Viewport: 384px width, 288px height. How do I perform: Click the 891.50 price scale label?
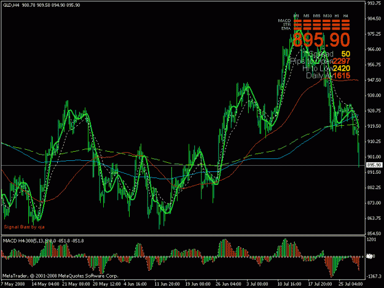point(374,172)
